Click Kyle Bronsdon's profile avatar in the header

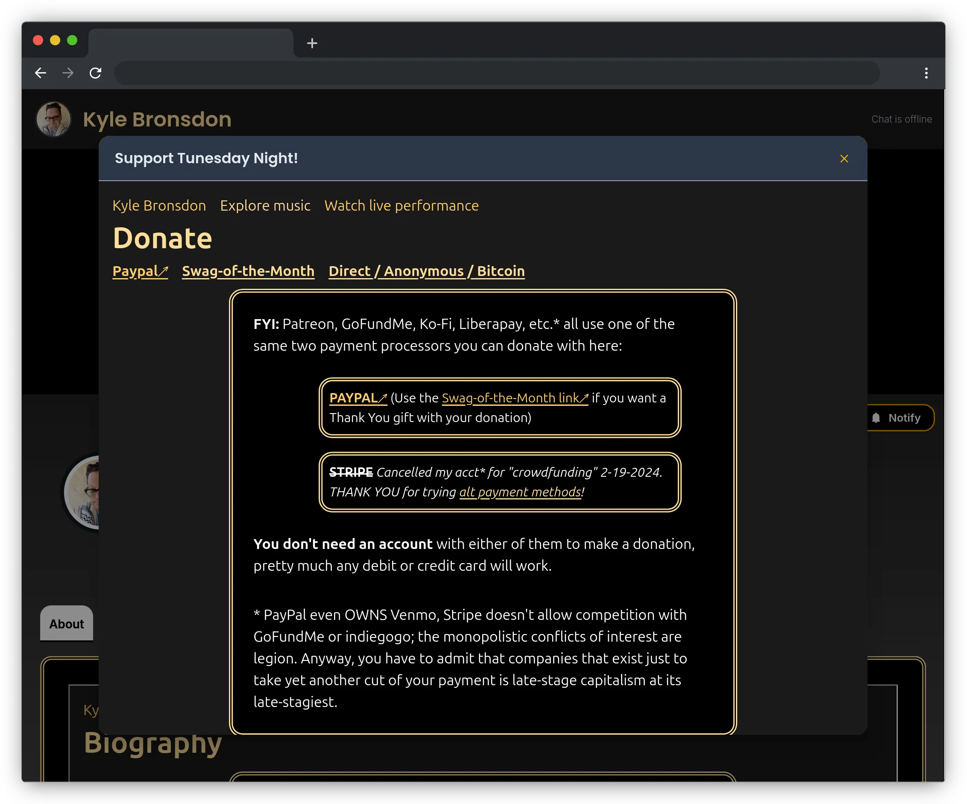[53, 119]
